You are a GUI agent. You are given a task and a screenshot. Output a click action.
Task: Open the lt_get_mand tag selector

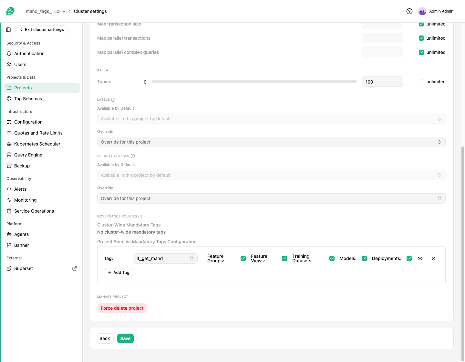point(165,258)
